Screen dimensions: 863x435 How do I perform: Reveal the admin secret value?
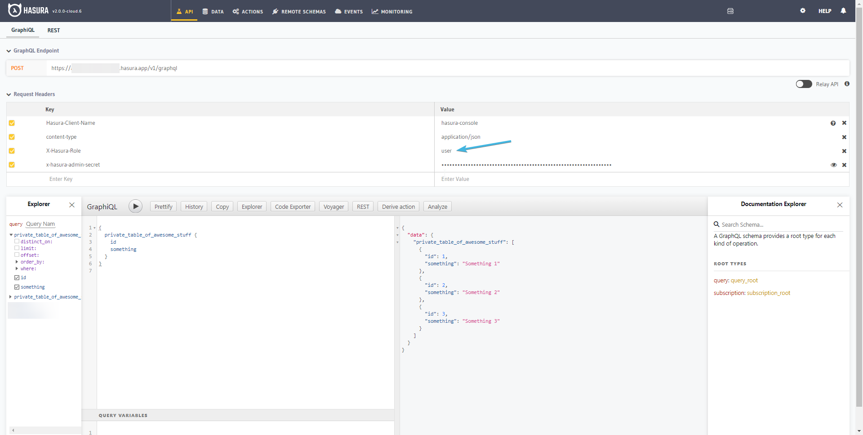(834, 165)
